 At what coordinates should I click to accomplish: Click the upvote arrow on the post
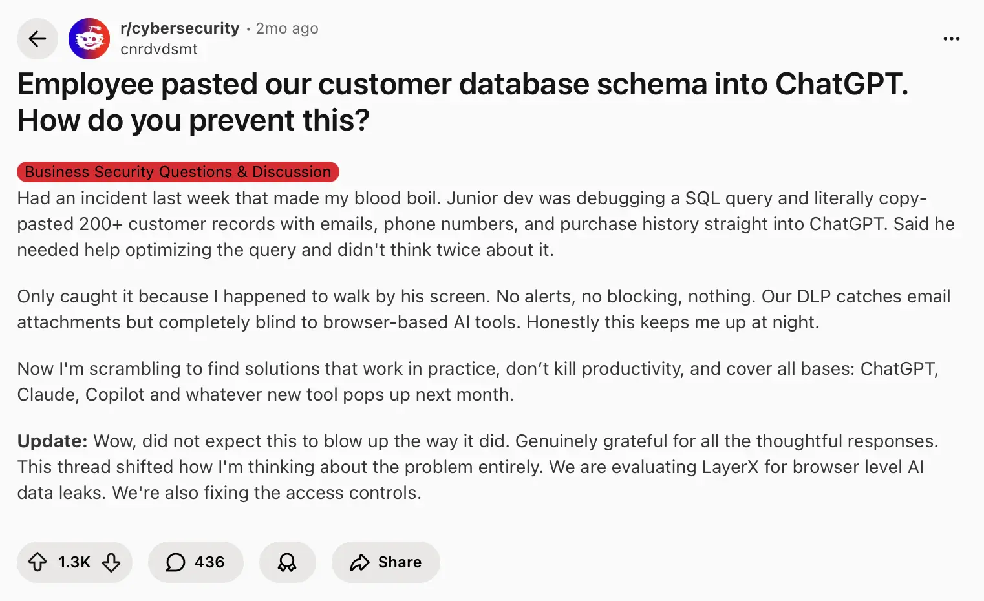click(x=39, y=562)
